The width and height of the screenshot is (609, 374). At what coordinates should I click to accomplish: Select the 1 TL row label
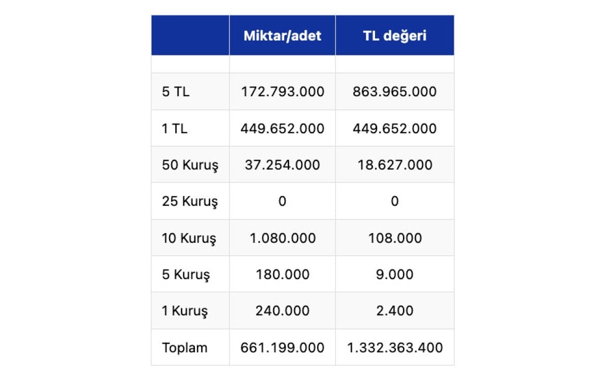point(175,129)
